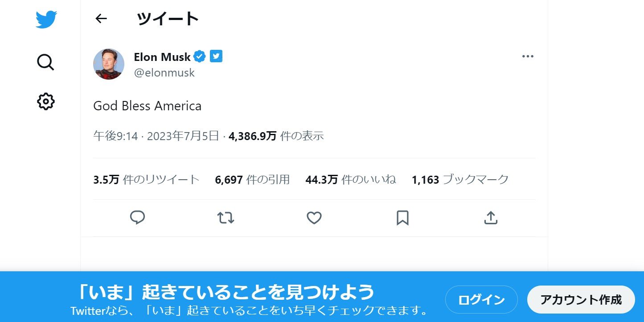
Task: Open the 件のリツイート list
Action: [x=146, y=180]
